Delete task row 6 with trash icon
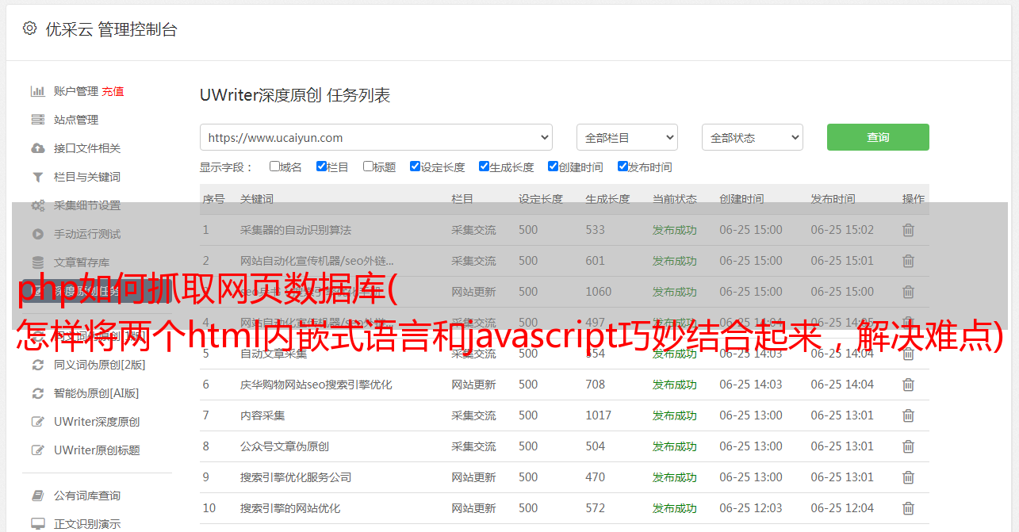The width and height of the screenshot is (1019, 532). (908, 385)
